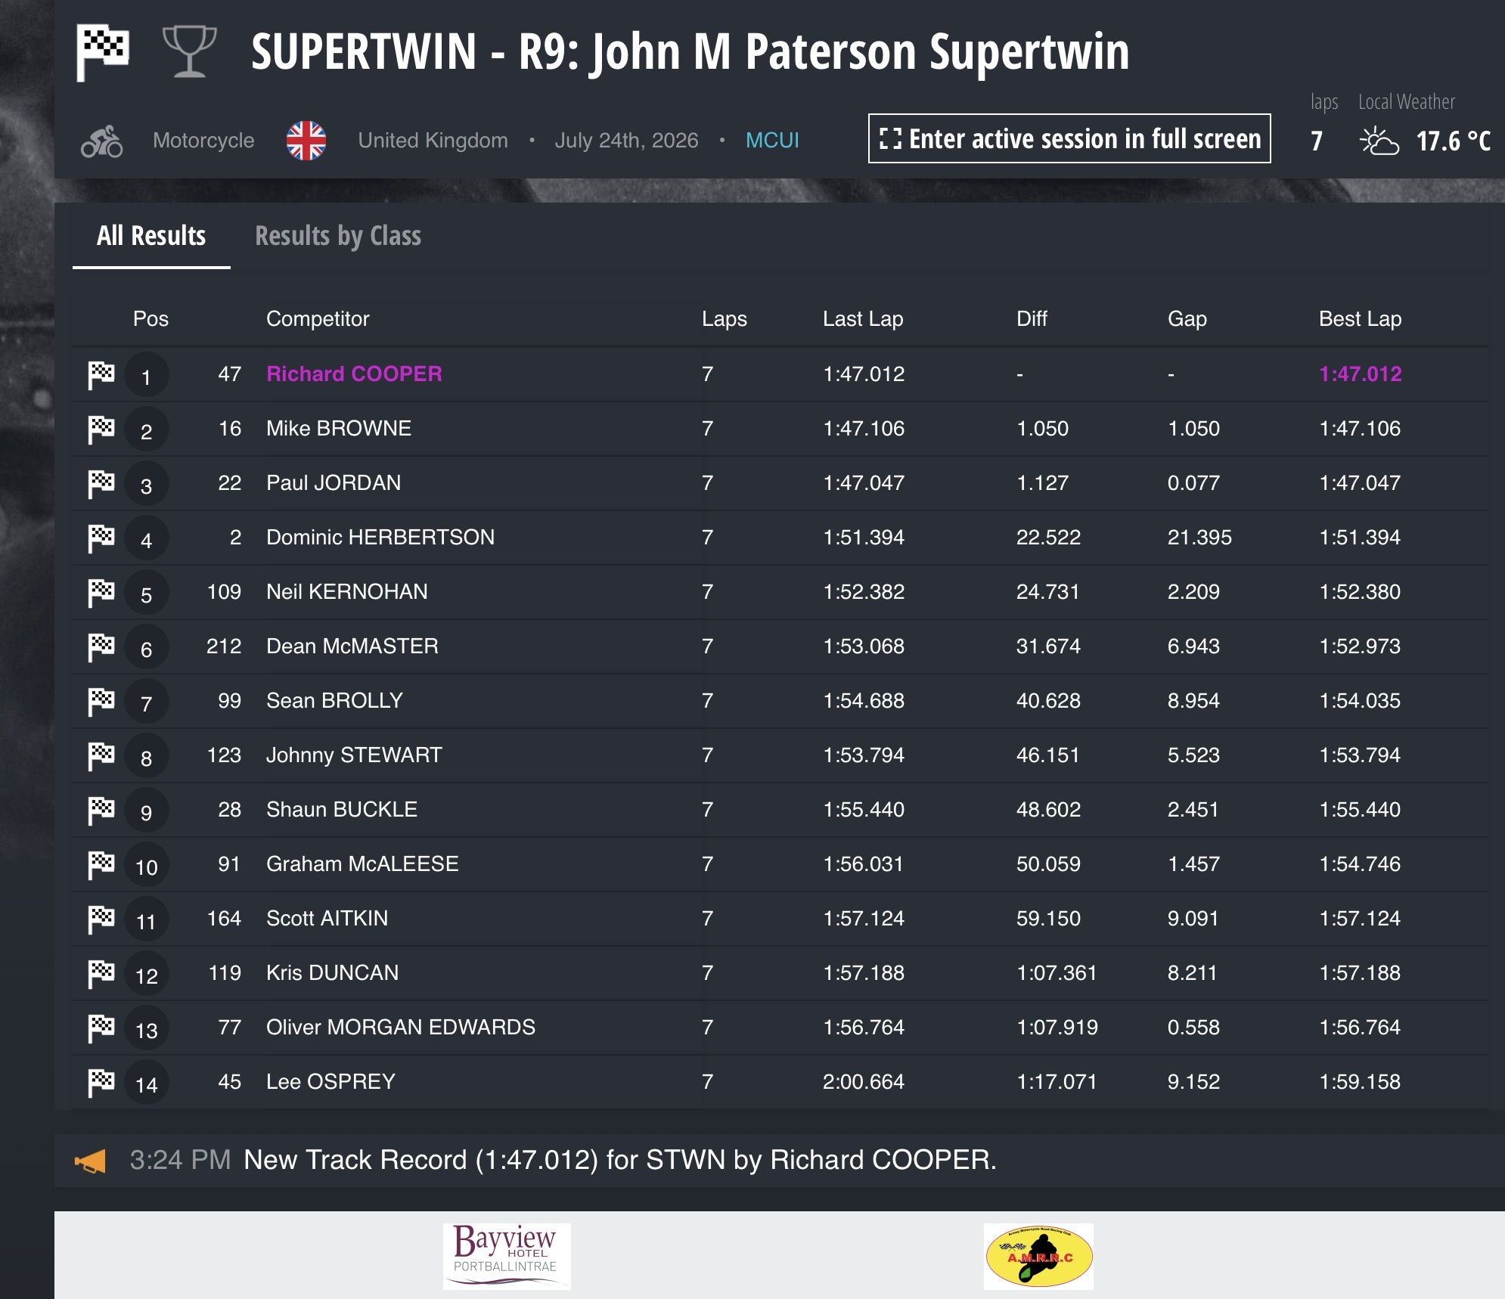This screenshot has height=1299, width=1505.
Task: Click the Pos column header
Action: (x=150, y=318)
